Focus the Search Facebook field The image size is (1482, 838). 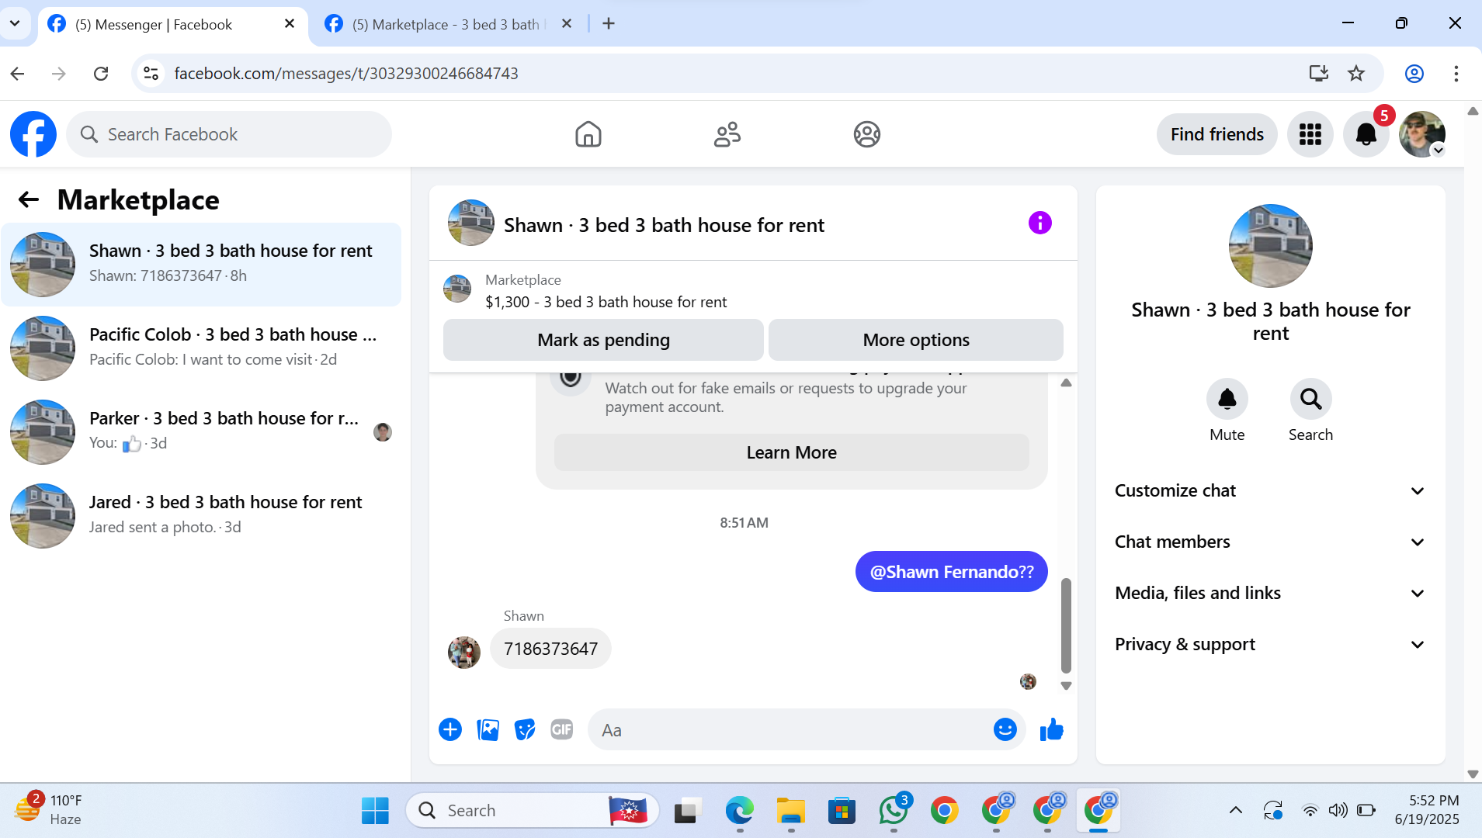click(229, 134)
